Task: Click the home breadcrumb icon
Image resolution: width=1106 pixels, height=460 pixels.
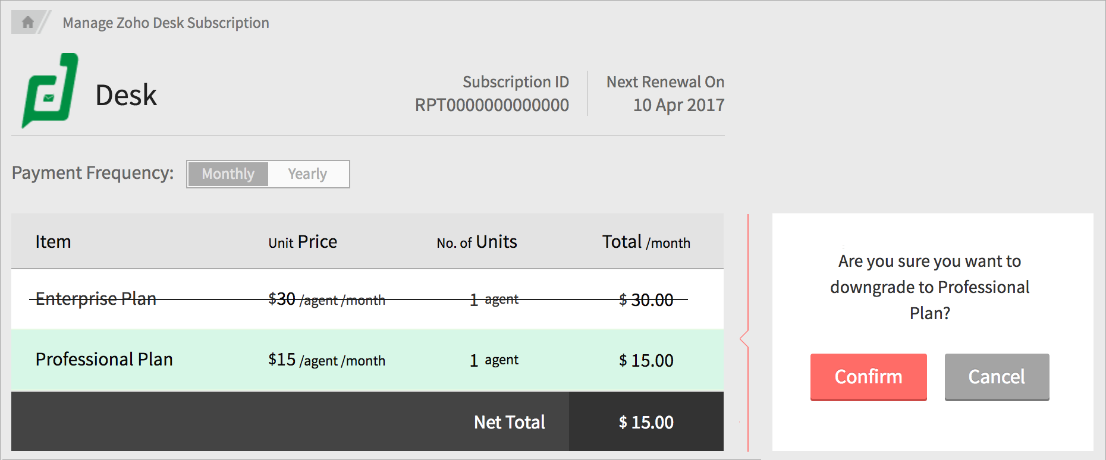Action: click(x=27, y=23)
